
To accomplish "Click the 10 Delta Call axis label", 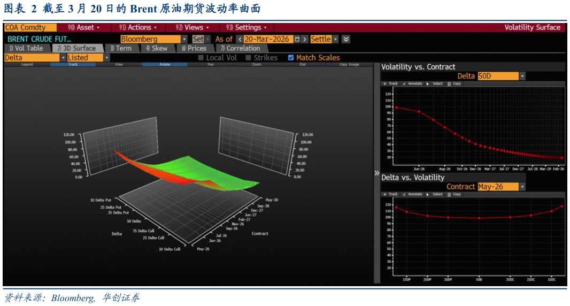I will 170,249.
